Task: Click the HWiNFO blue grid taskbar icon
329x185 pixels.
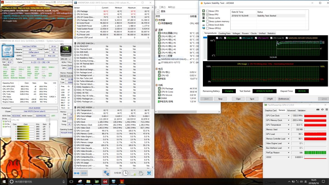Action: pos(114,181)
